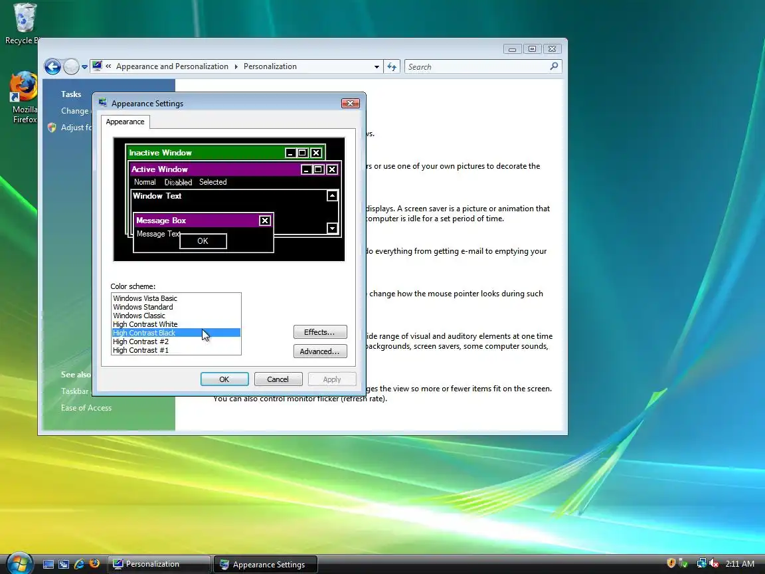The height and width of the screenshot is (574, 765).
Task: Confirm with OK in Appearance Settings
Action: 224,379
